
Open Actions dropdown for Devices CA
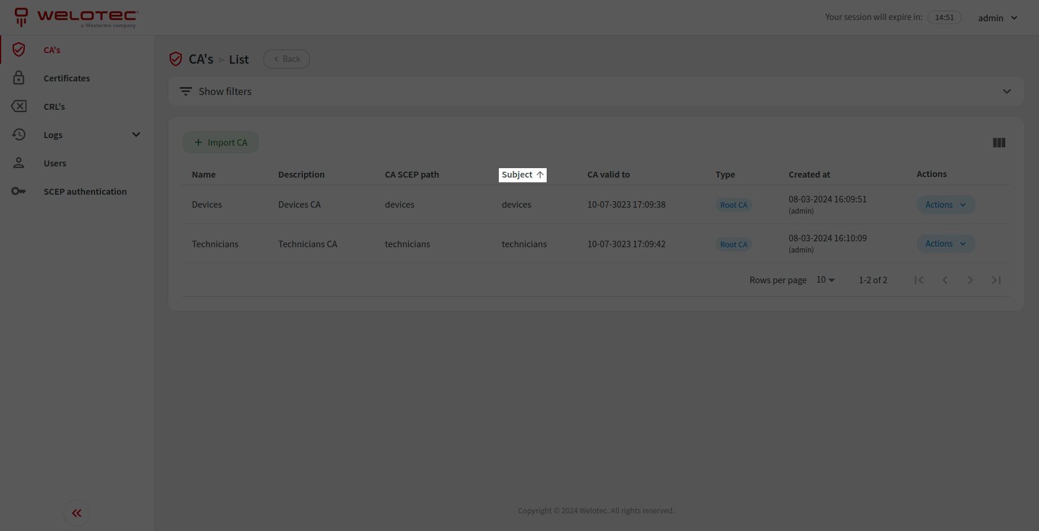pos(945,205)
